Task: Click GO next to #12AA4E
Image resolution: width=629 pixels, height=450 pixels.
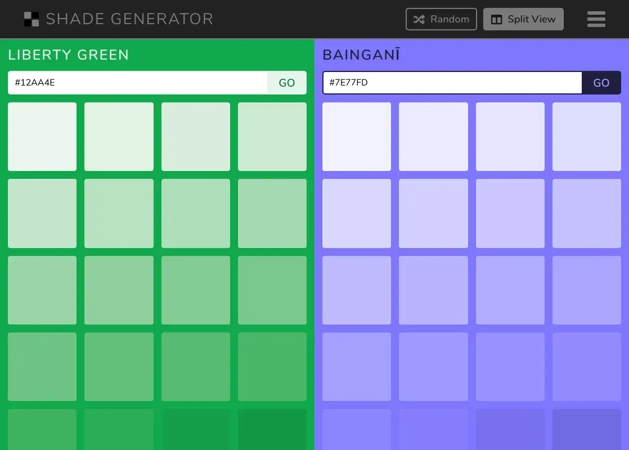Action: 287,83
